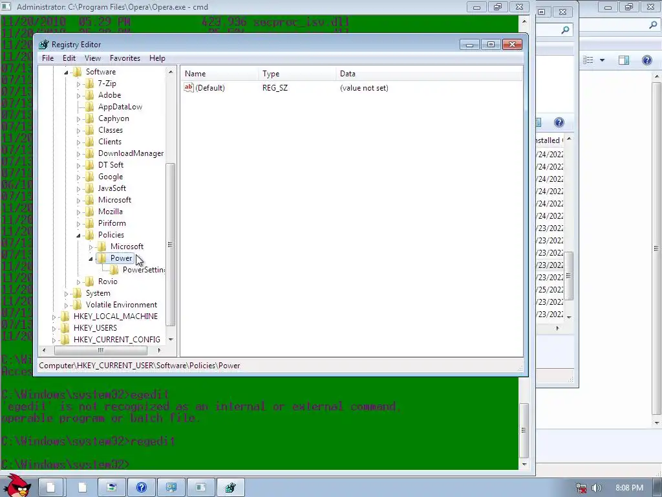Click the REG_SZ type cell
This screenshot has width=662, height=497.
tap(275, 88)
